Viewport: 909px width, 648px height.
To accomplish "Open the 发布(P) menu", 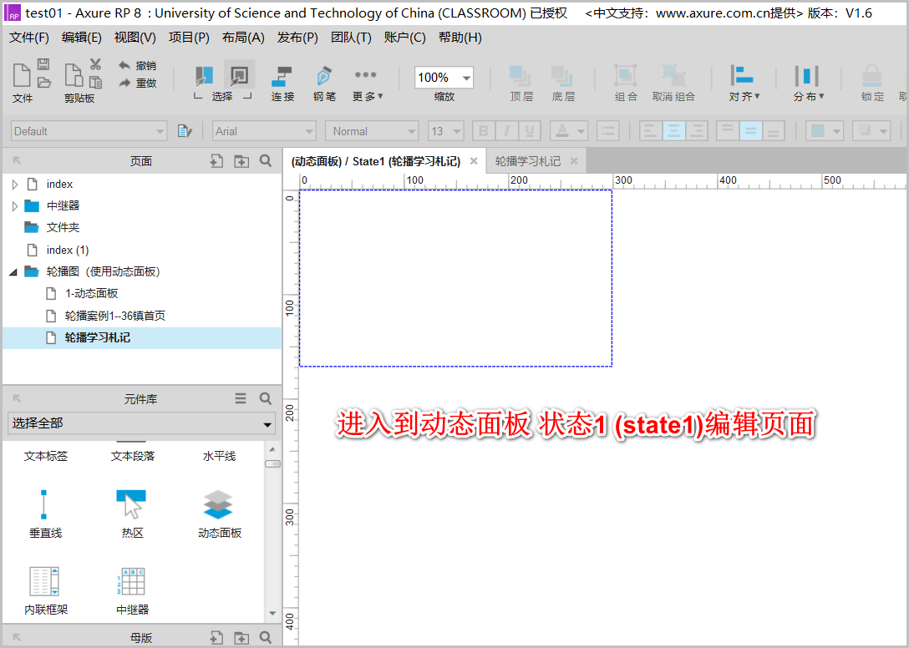I will click(297, 38).
